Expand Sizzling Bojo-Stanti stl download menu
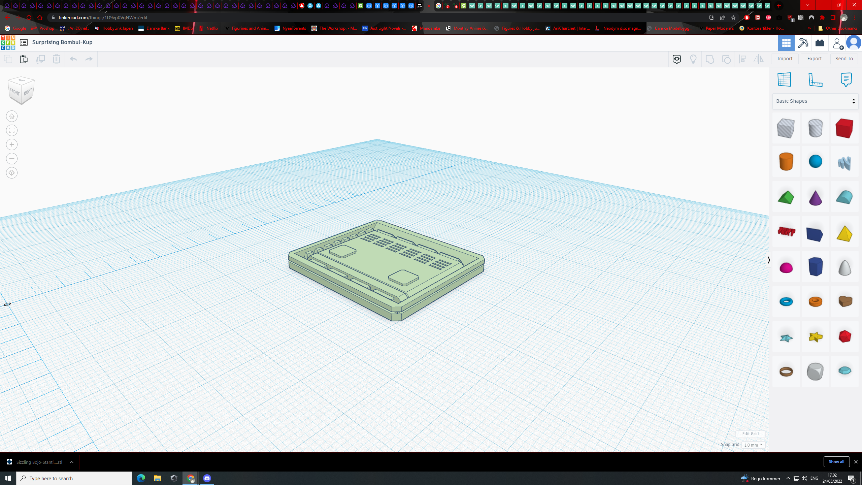Image resolution: width=862 pixels, height=485 pixels. [x=72, y=462]
